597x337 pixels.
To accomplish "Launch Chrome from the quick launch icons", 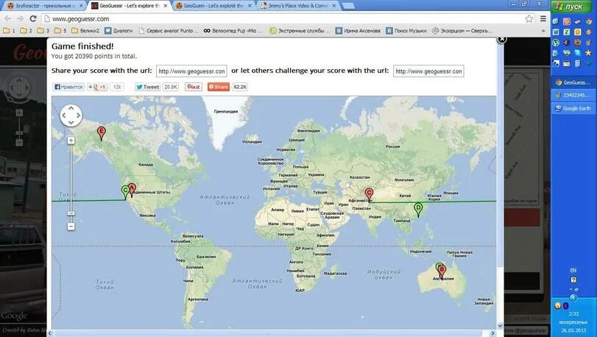I will pos(589,21).
